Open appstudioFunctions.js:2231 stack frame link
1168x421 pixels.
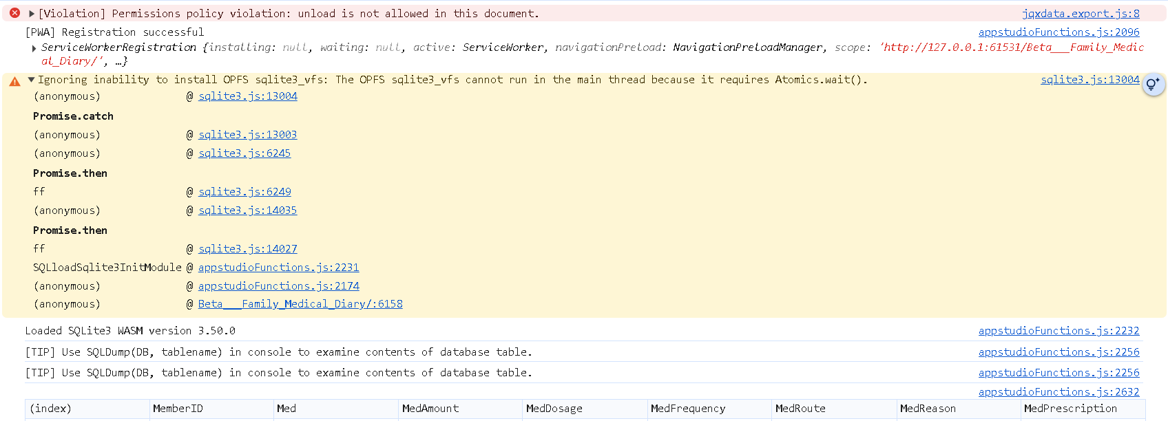click(x=278, y=268)
